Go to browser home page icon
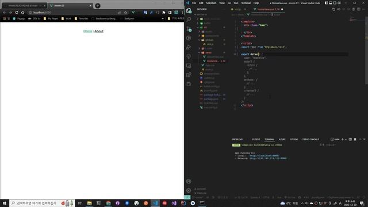The height and width of the screenshot is (207, 368). (23, 13)
